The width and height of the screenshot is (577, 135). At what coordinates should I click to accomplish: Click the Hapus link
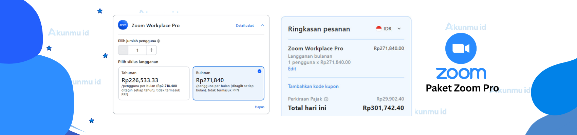[260, 107]
